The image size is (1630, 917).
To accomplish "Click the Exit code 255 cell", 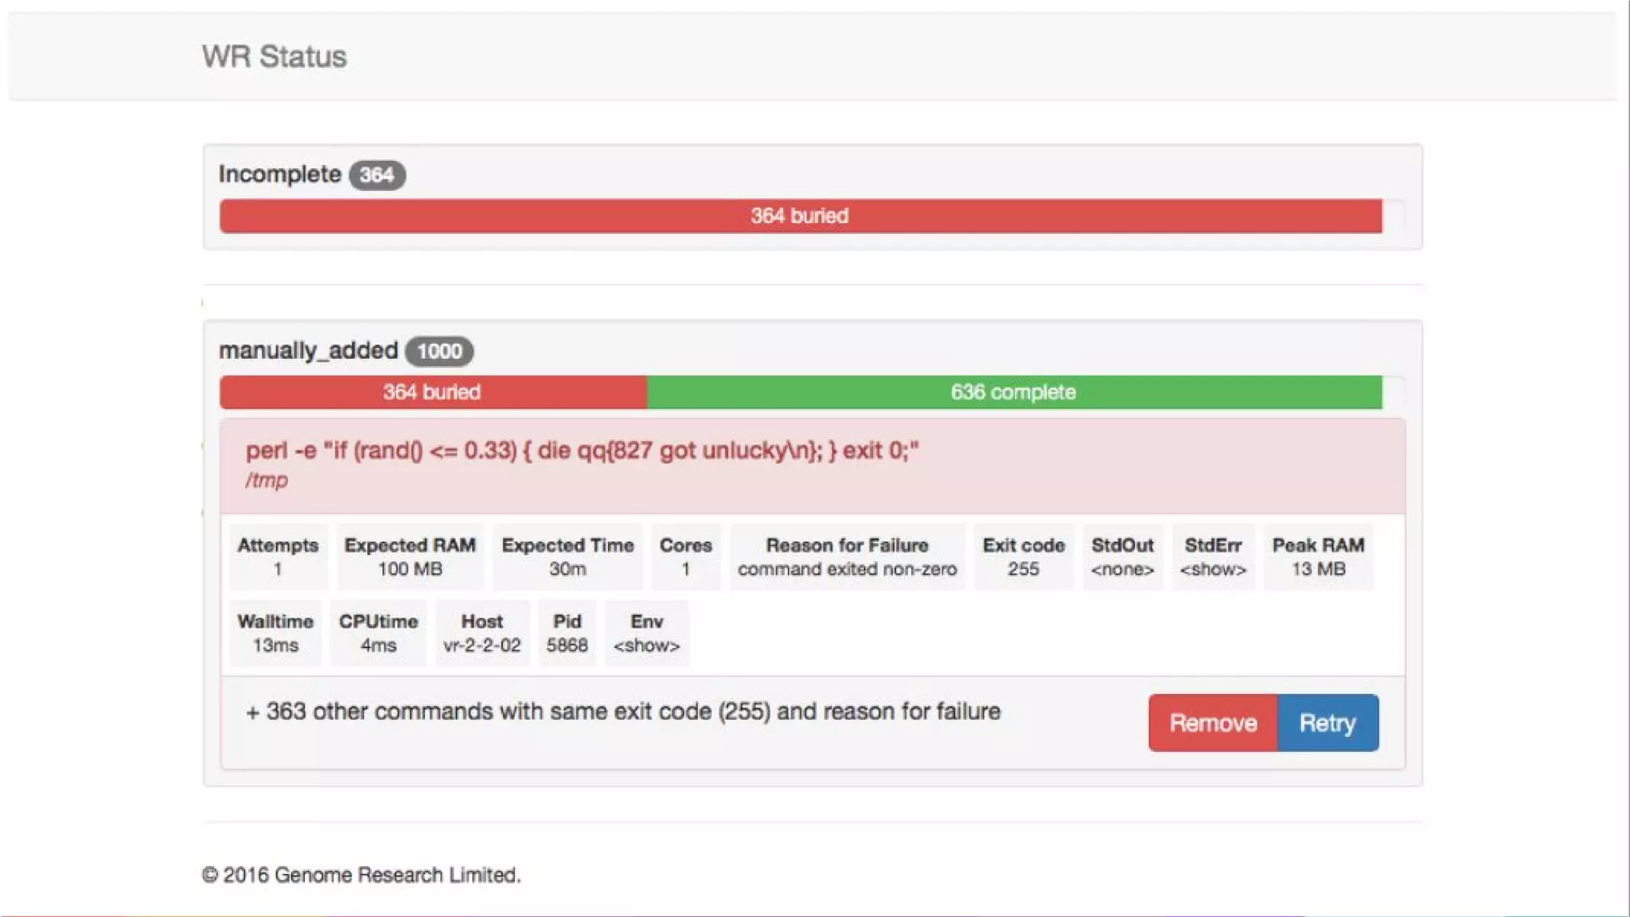I will tap(1023, 557).
